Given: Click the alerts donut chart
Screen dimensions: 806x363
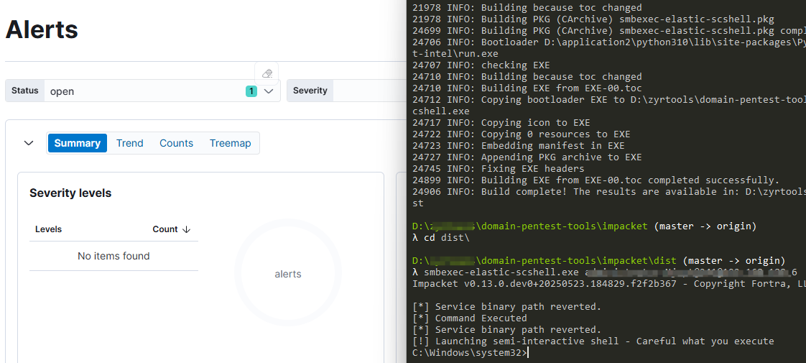Looking at the screenshot, I should (288, 273).
